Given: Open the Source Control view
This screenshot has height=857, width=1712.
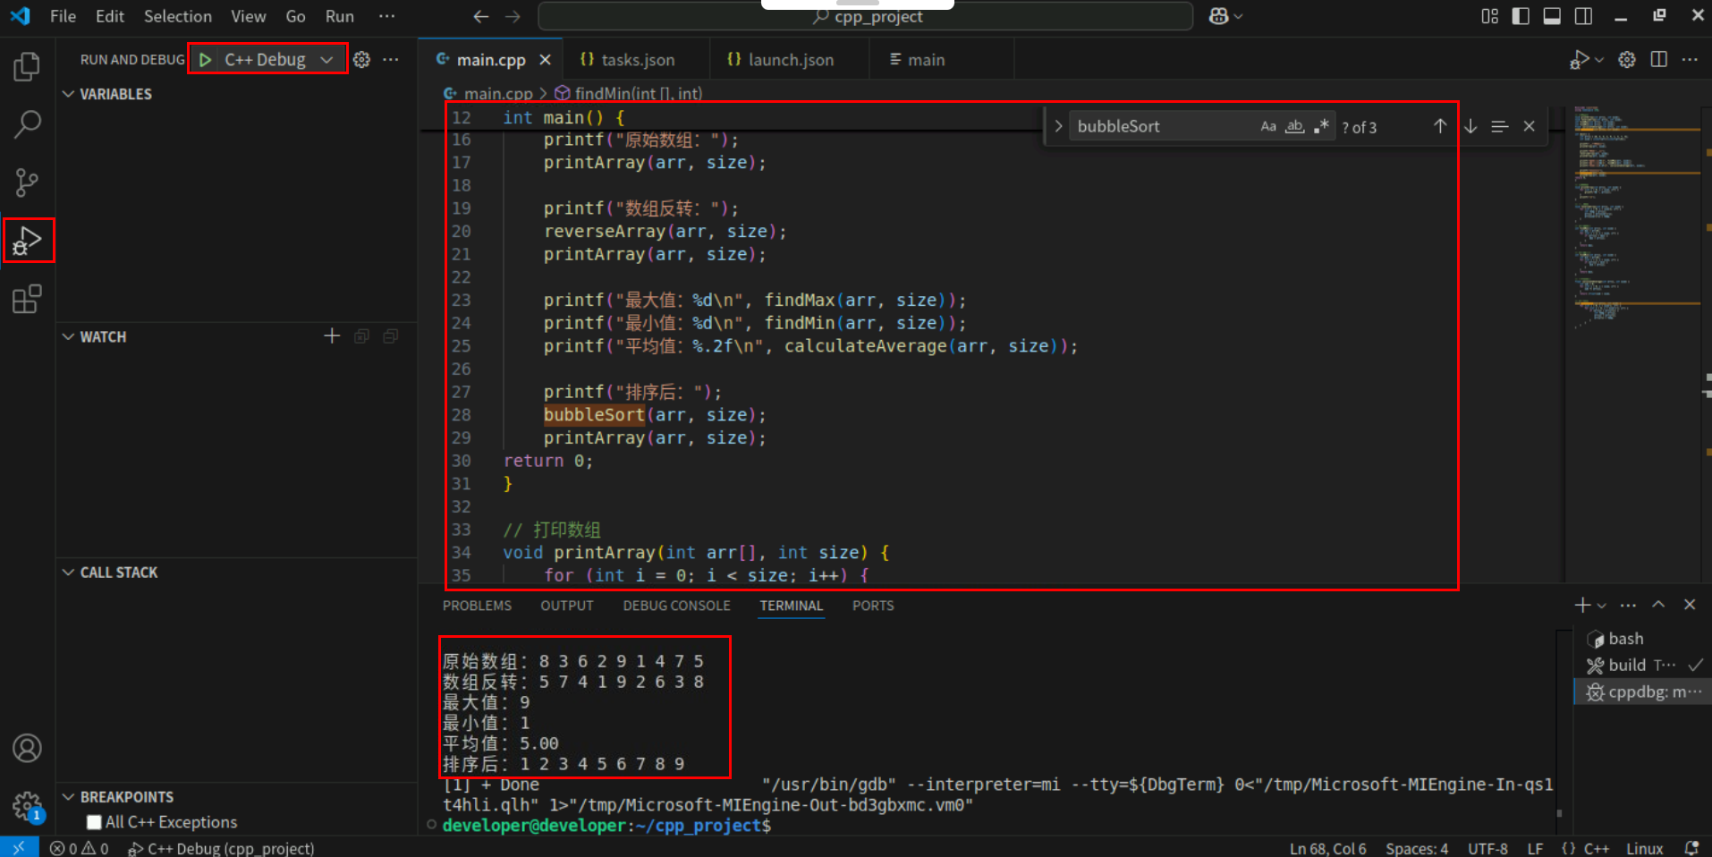Looking at the screenshot, I should click(x=27, y=182).
